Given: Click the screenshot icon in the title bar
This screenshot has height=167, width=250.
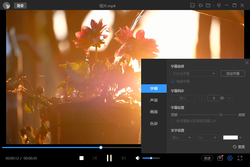Looking at the screenshot, I should (193, 5).
